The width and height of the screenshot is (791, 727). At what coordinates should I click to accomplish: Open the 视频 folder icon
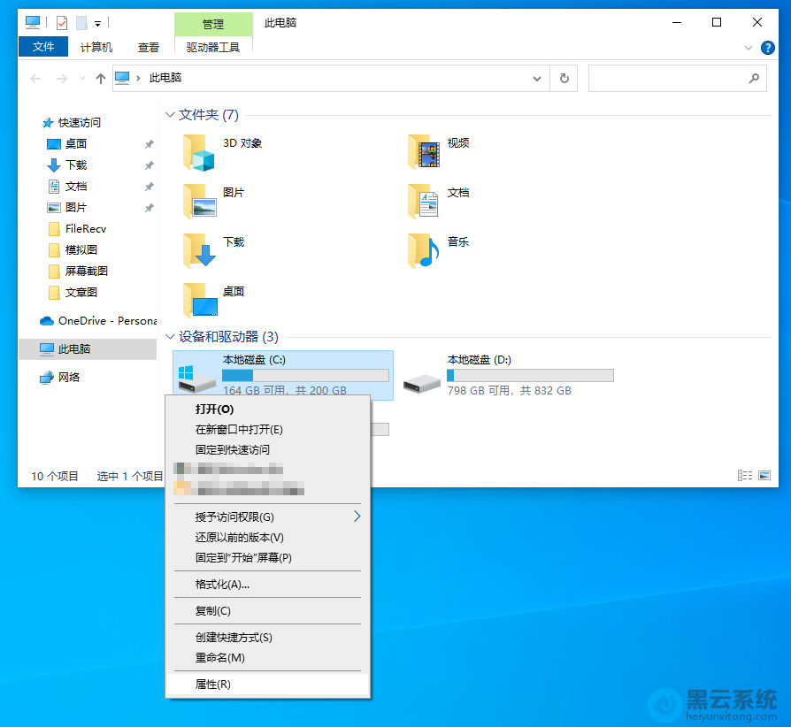pyautogui.click(x=424, y=152)
